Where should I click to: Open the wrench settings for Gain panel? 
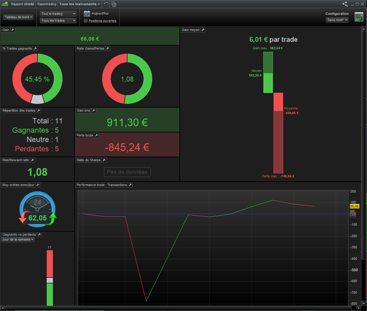tap(13, 30)
